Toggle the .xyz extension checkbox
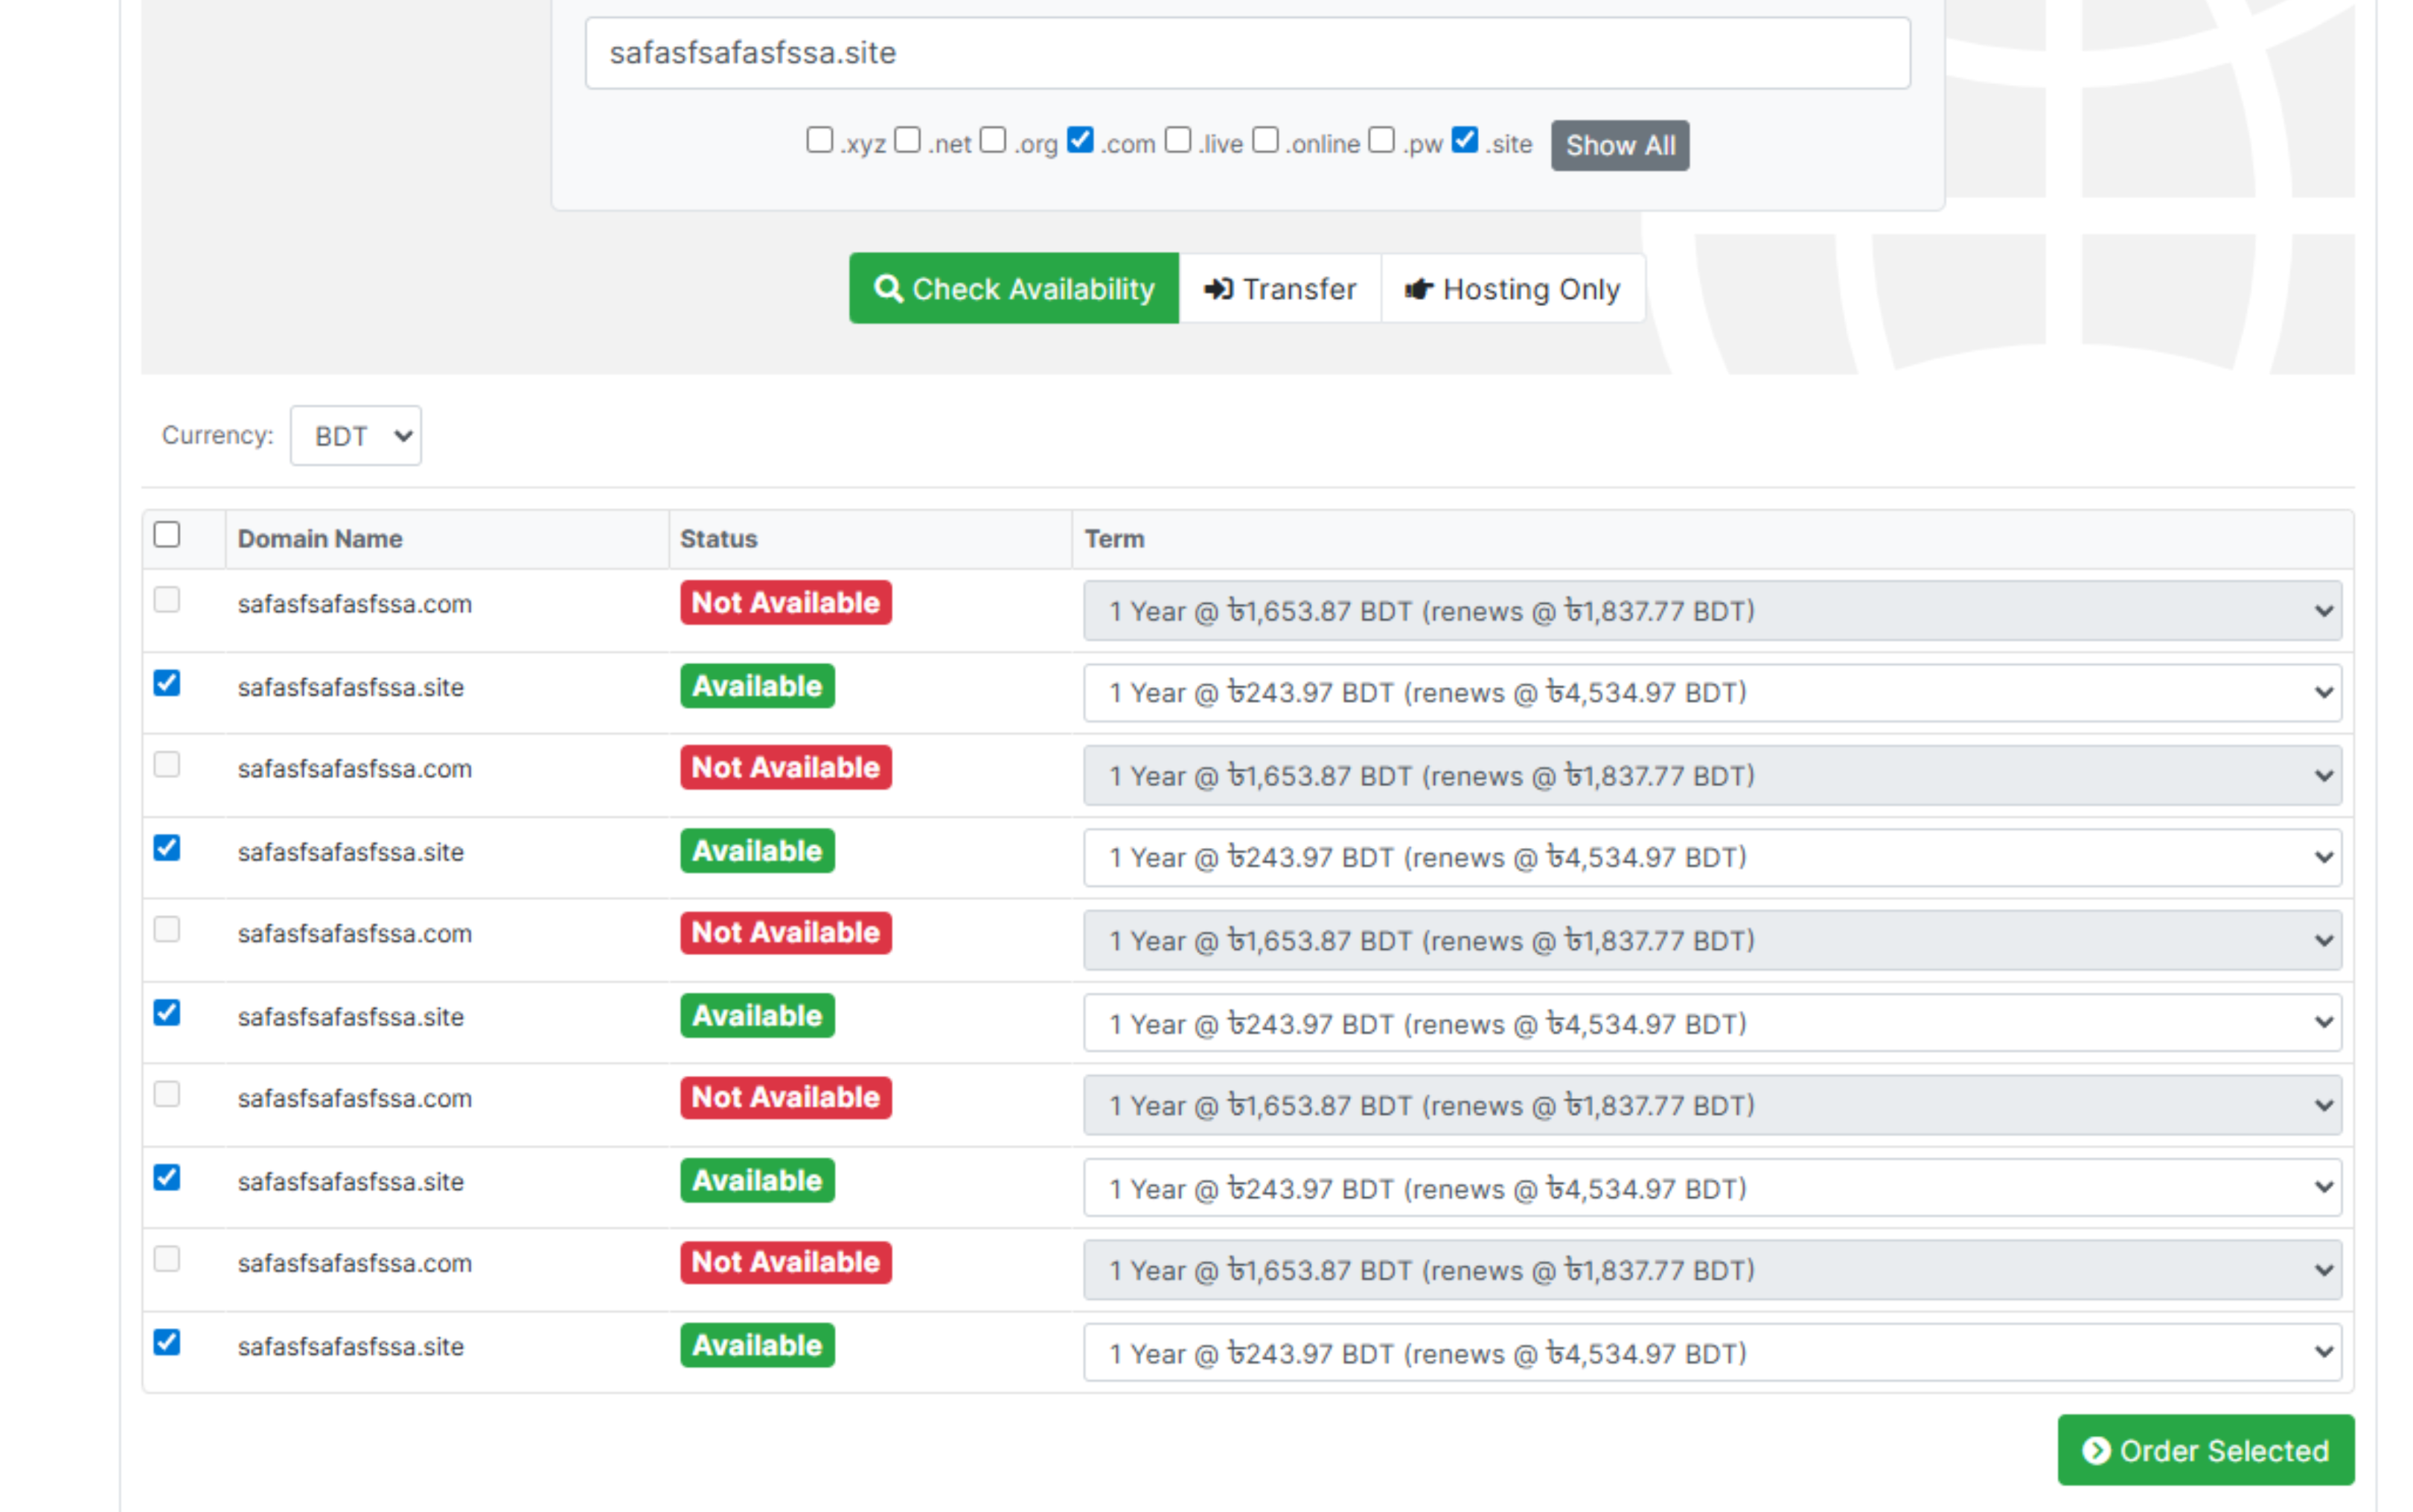Viewport: 2413px width, 1512px height. 819,140
